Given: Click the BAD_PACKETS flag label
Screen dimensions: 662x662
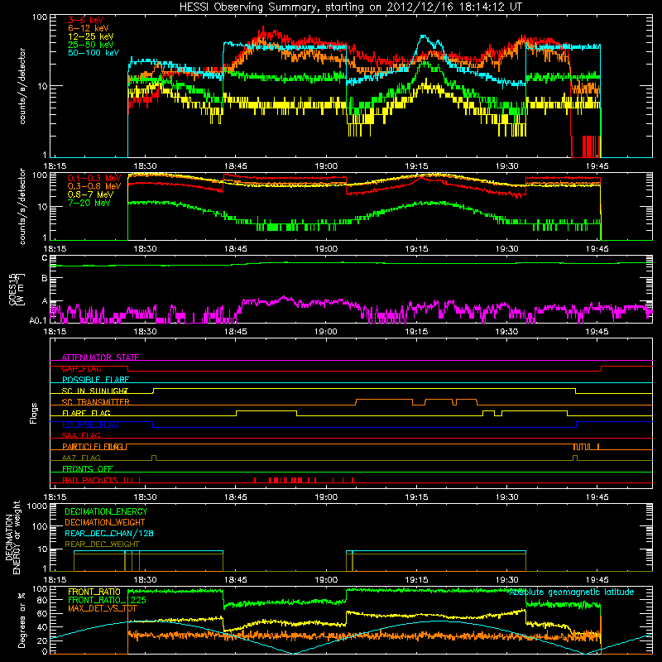Looking at the screenshot, I should tap(90, 481).
